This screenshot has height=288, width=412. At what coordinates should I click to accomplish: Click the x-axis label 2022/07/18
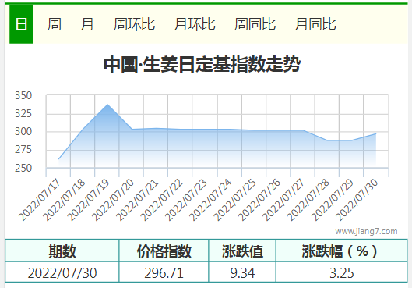tap(64, 200)
